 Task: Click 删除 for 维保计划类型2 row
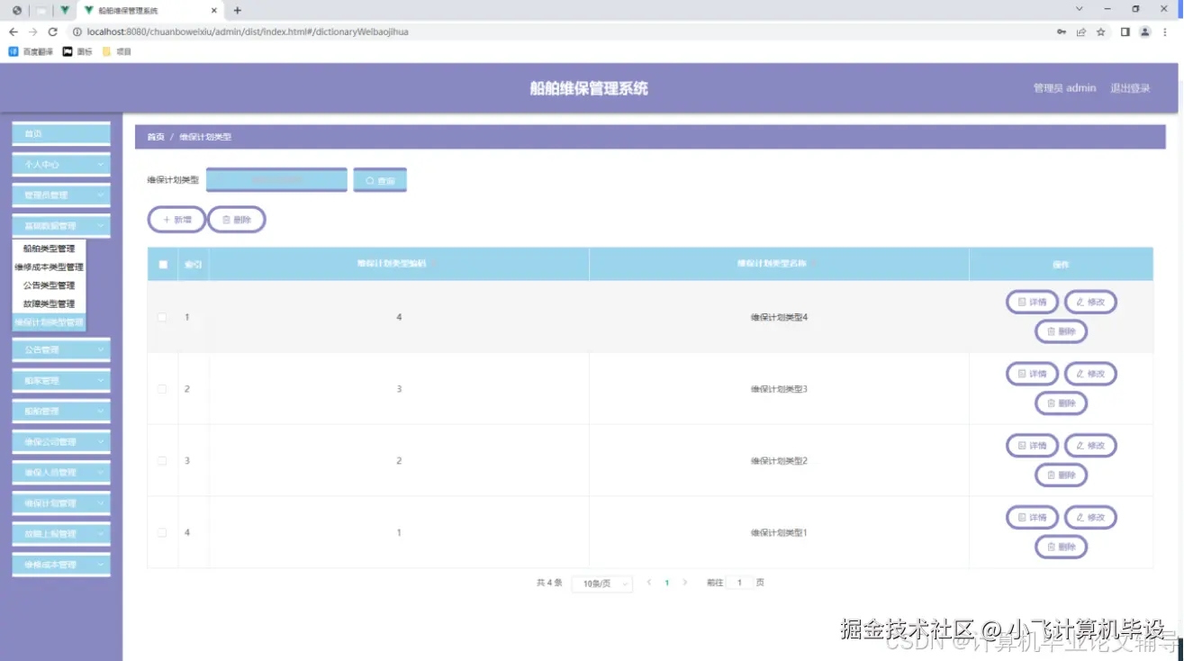tap(1062, 475)
